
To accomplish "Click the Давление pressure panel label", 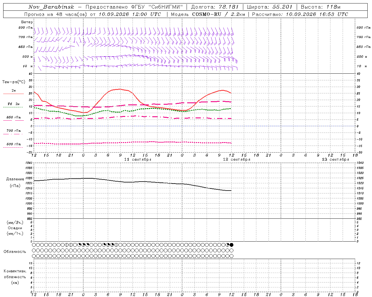I will coord(15,179).
